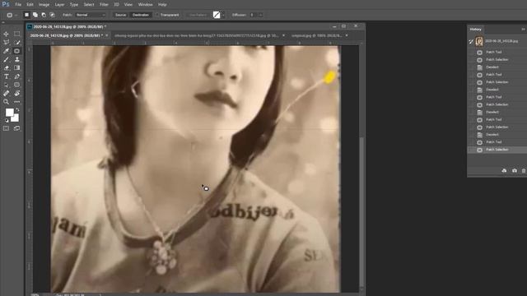Select the Clone Stamp tool
527x296 pixels.
[x=16, y=59]
